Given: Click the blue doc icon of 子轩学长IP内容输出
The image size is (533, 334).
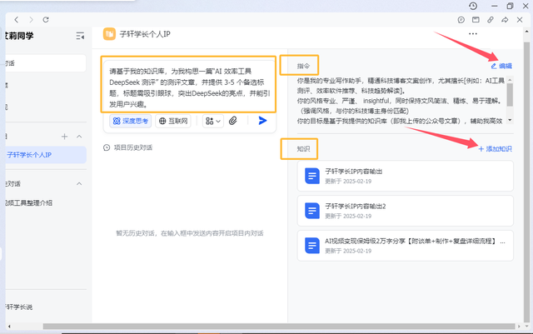Looking at the screenshot, I should coord(312,177).
